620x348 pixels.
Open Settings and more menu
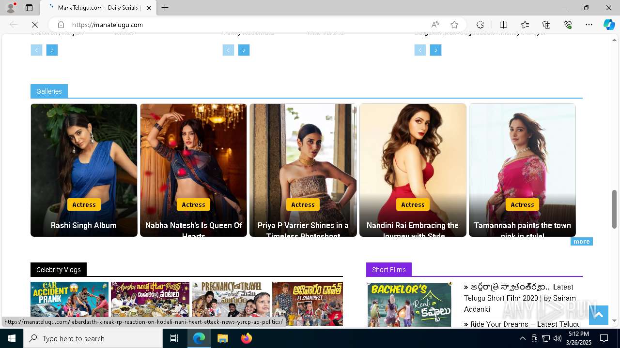[x=589, y=25]
